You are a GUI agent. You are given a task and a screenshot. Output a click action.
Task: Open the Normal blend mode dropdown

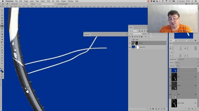click(x=135, y=34)
